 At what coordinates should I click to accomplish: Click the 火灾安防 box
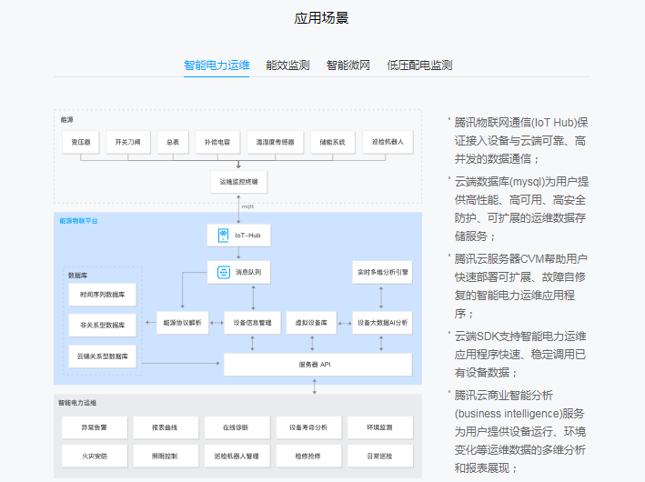click(95, 457)
